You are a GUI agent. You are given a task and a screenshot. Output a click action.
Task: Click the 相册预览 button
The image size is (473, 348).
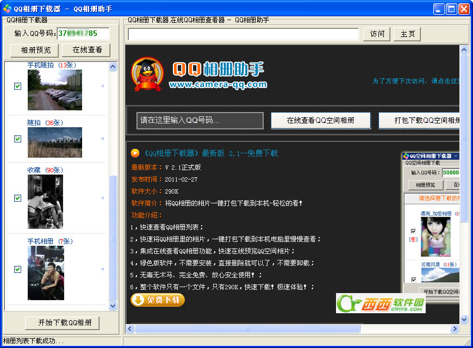click(35, 50)
